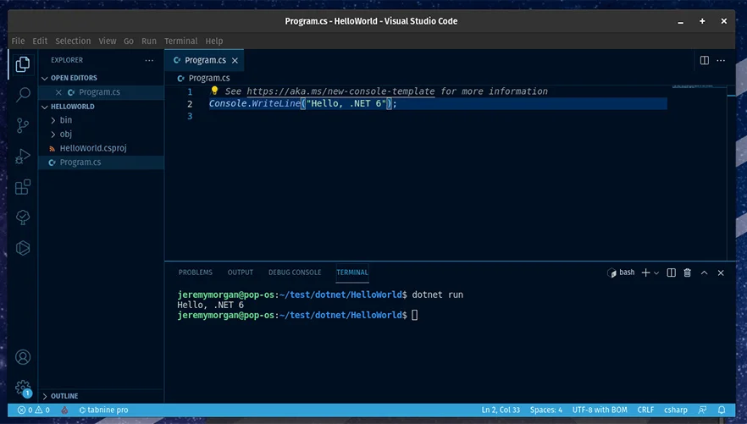Split the editor to the right

tap(704, 60)
